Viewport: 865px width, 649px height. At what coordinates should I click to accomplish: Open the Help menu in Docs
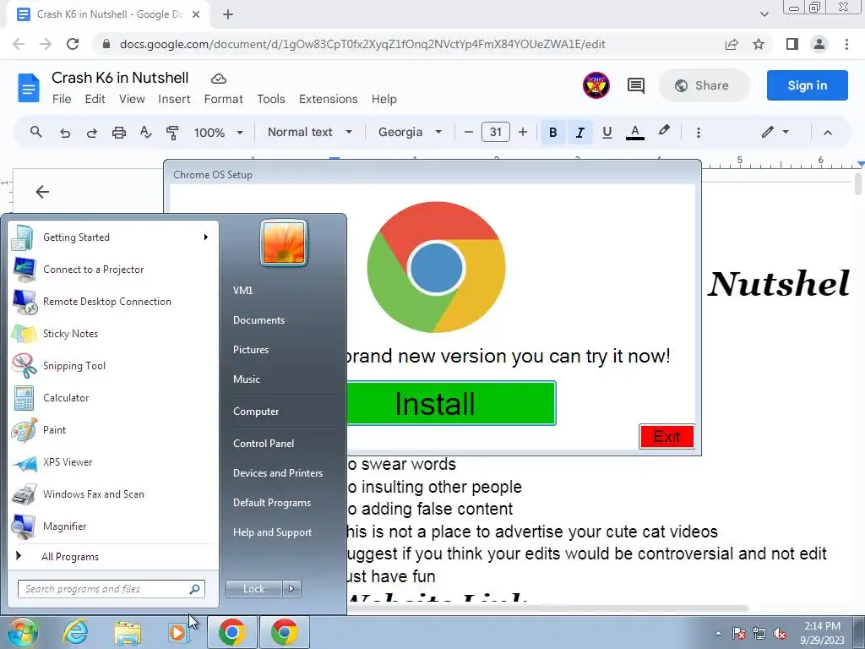tap(384, 100)
